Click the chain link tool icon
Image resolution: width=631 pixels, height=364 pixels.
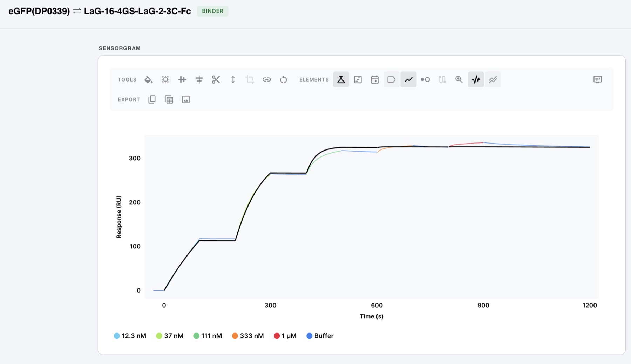[x=267, y=80]
